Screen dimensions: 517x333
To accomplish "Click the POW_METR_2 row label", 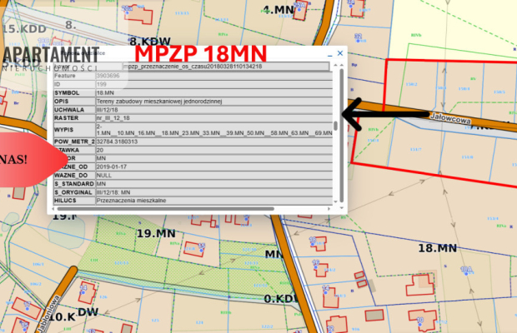I will pos(74,142).
